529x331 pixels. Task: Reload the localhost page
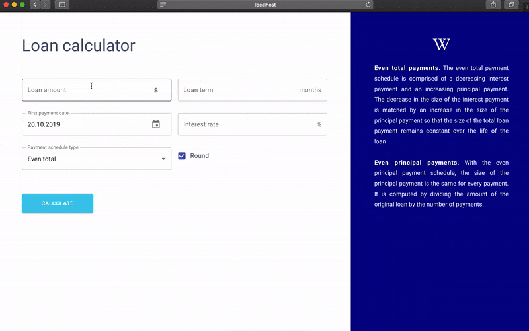368,5
